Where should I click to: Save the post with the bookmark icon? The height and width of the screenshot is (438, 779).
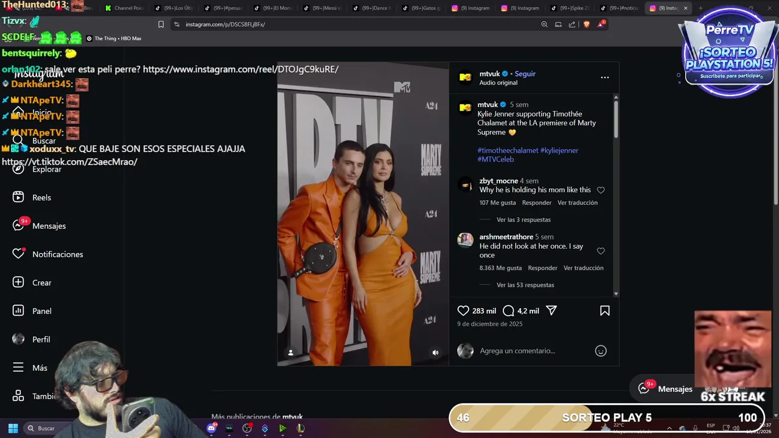point(605,311)
